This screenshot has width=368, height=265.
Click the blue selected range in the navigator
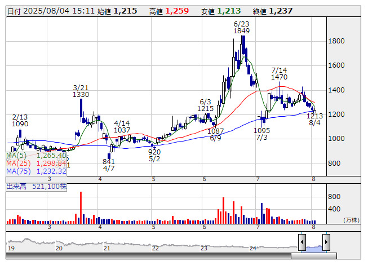pyautogui.click(x=314, y=246)
